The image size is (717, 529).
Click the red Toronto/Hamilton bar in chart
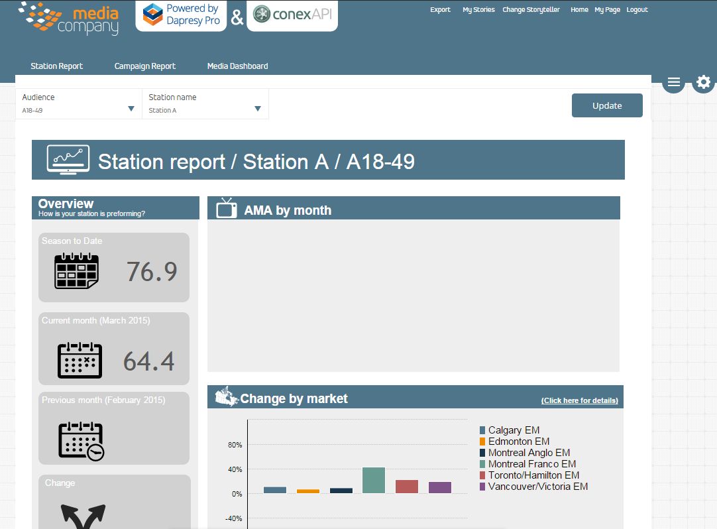(406, 487)
